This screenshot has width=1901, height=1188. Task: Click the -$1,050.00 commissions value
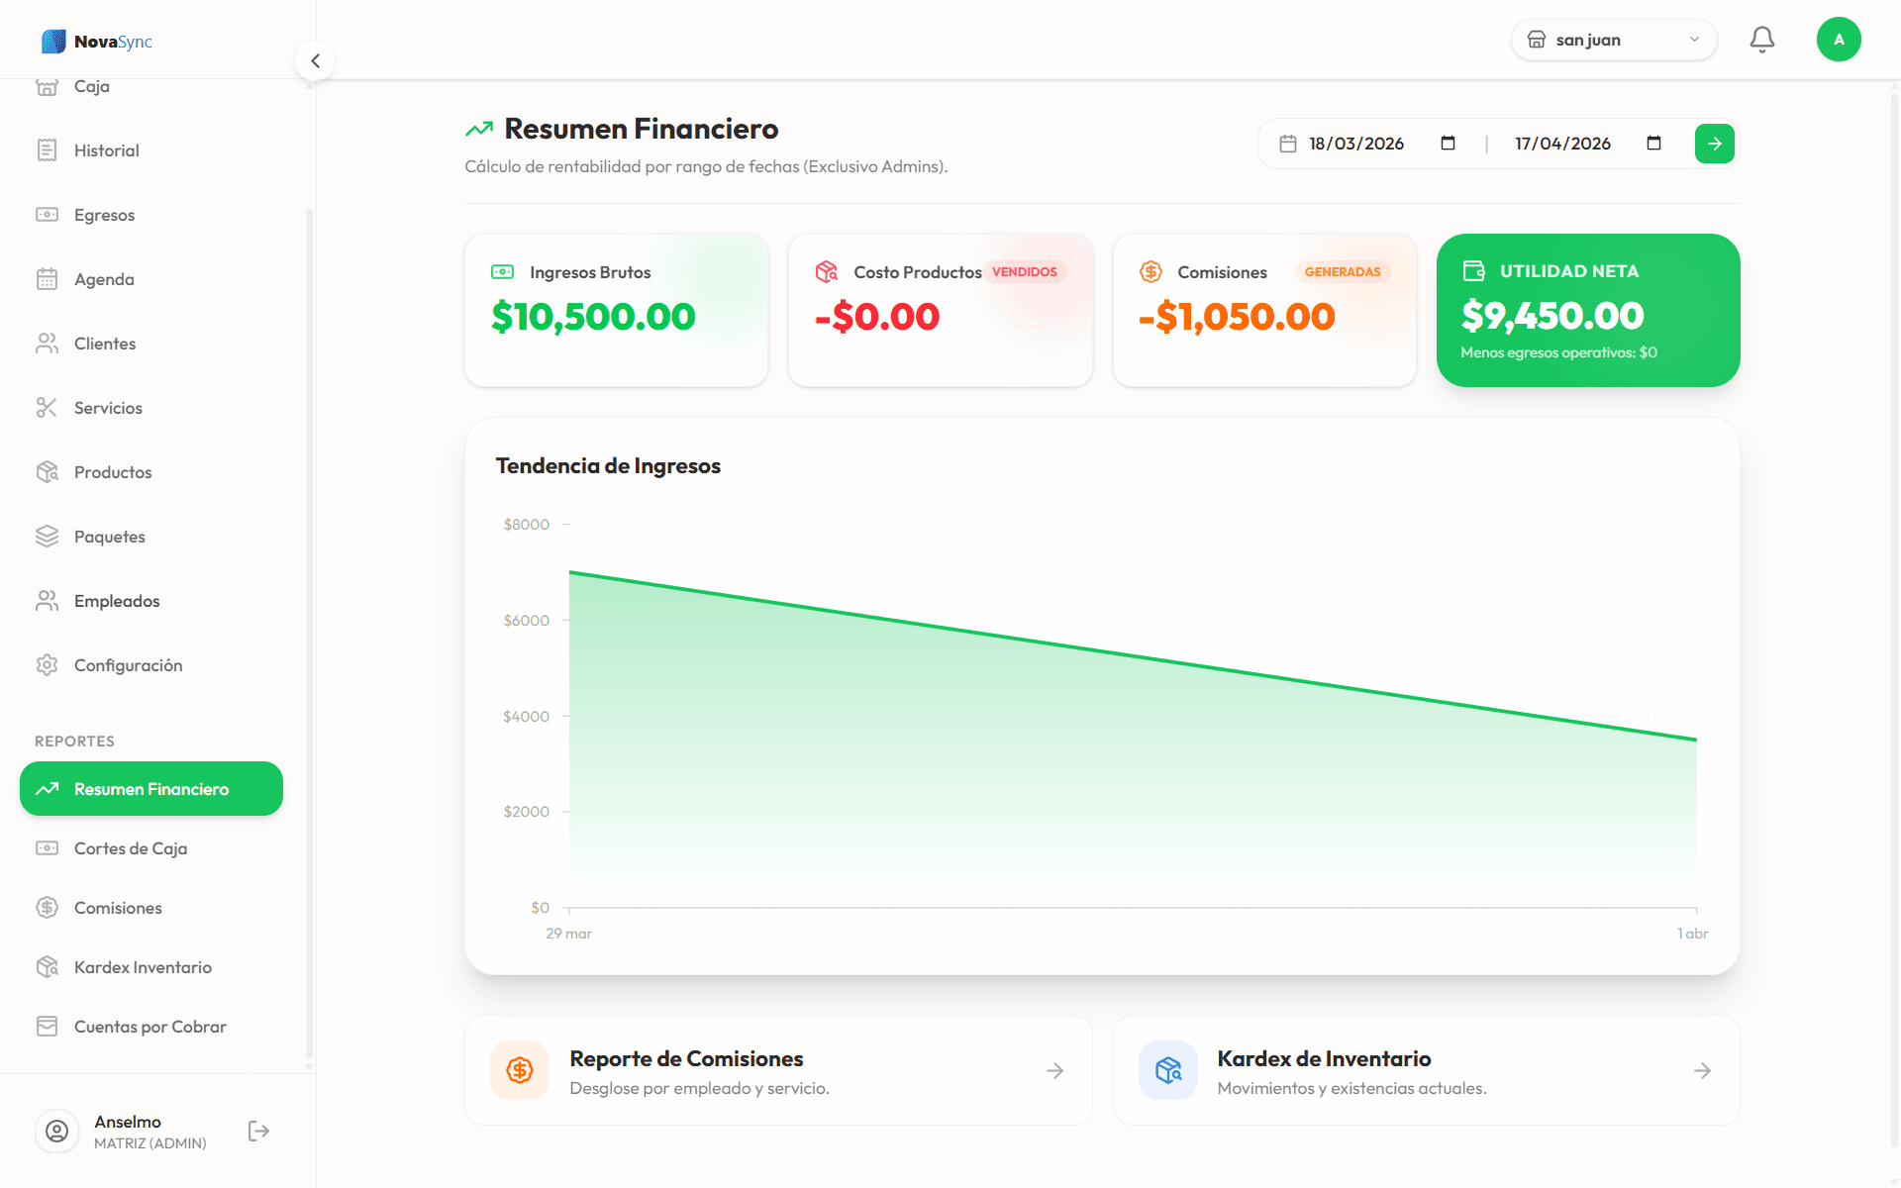[1237, 317]
